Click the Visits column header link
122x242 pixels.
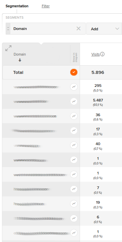[x=95, y=54]
